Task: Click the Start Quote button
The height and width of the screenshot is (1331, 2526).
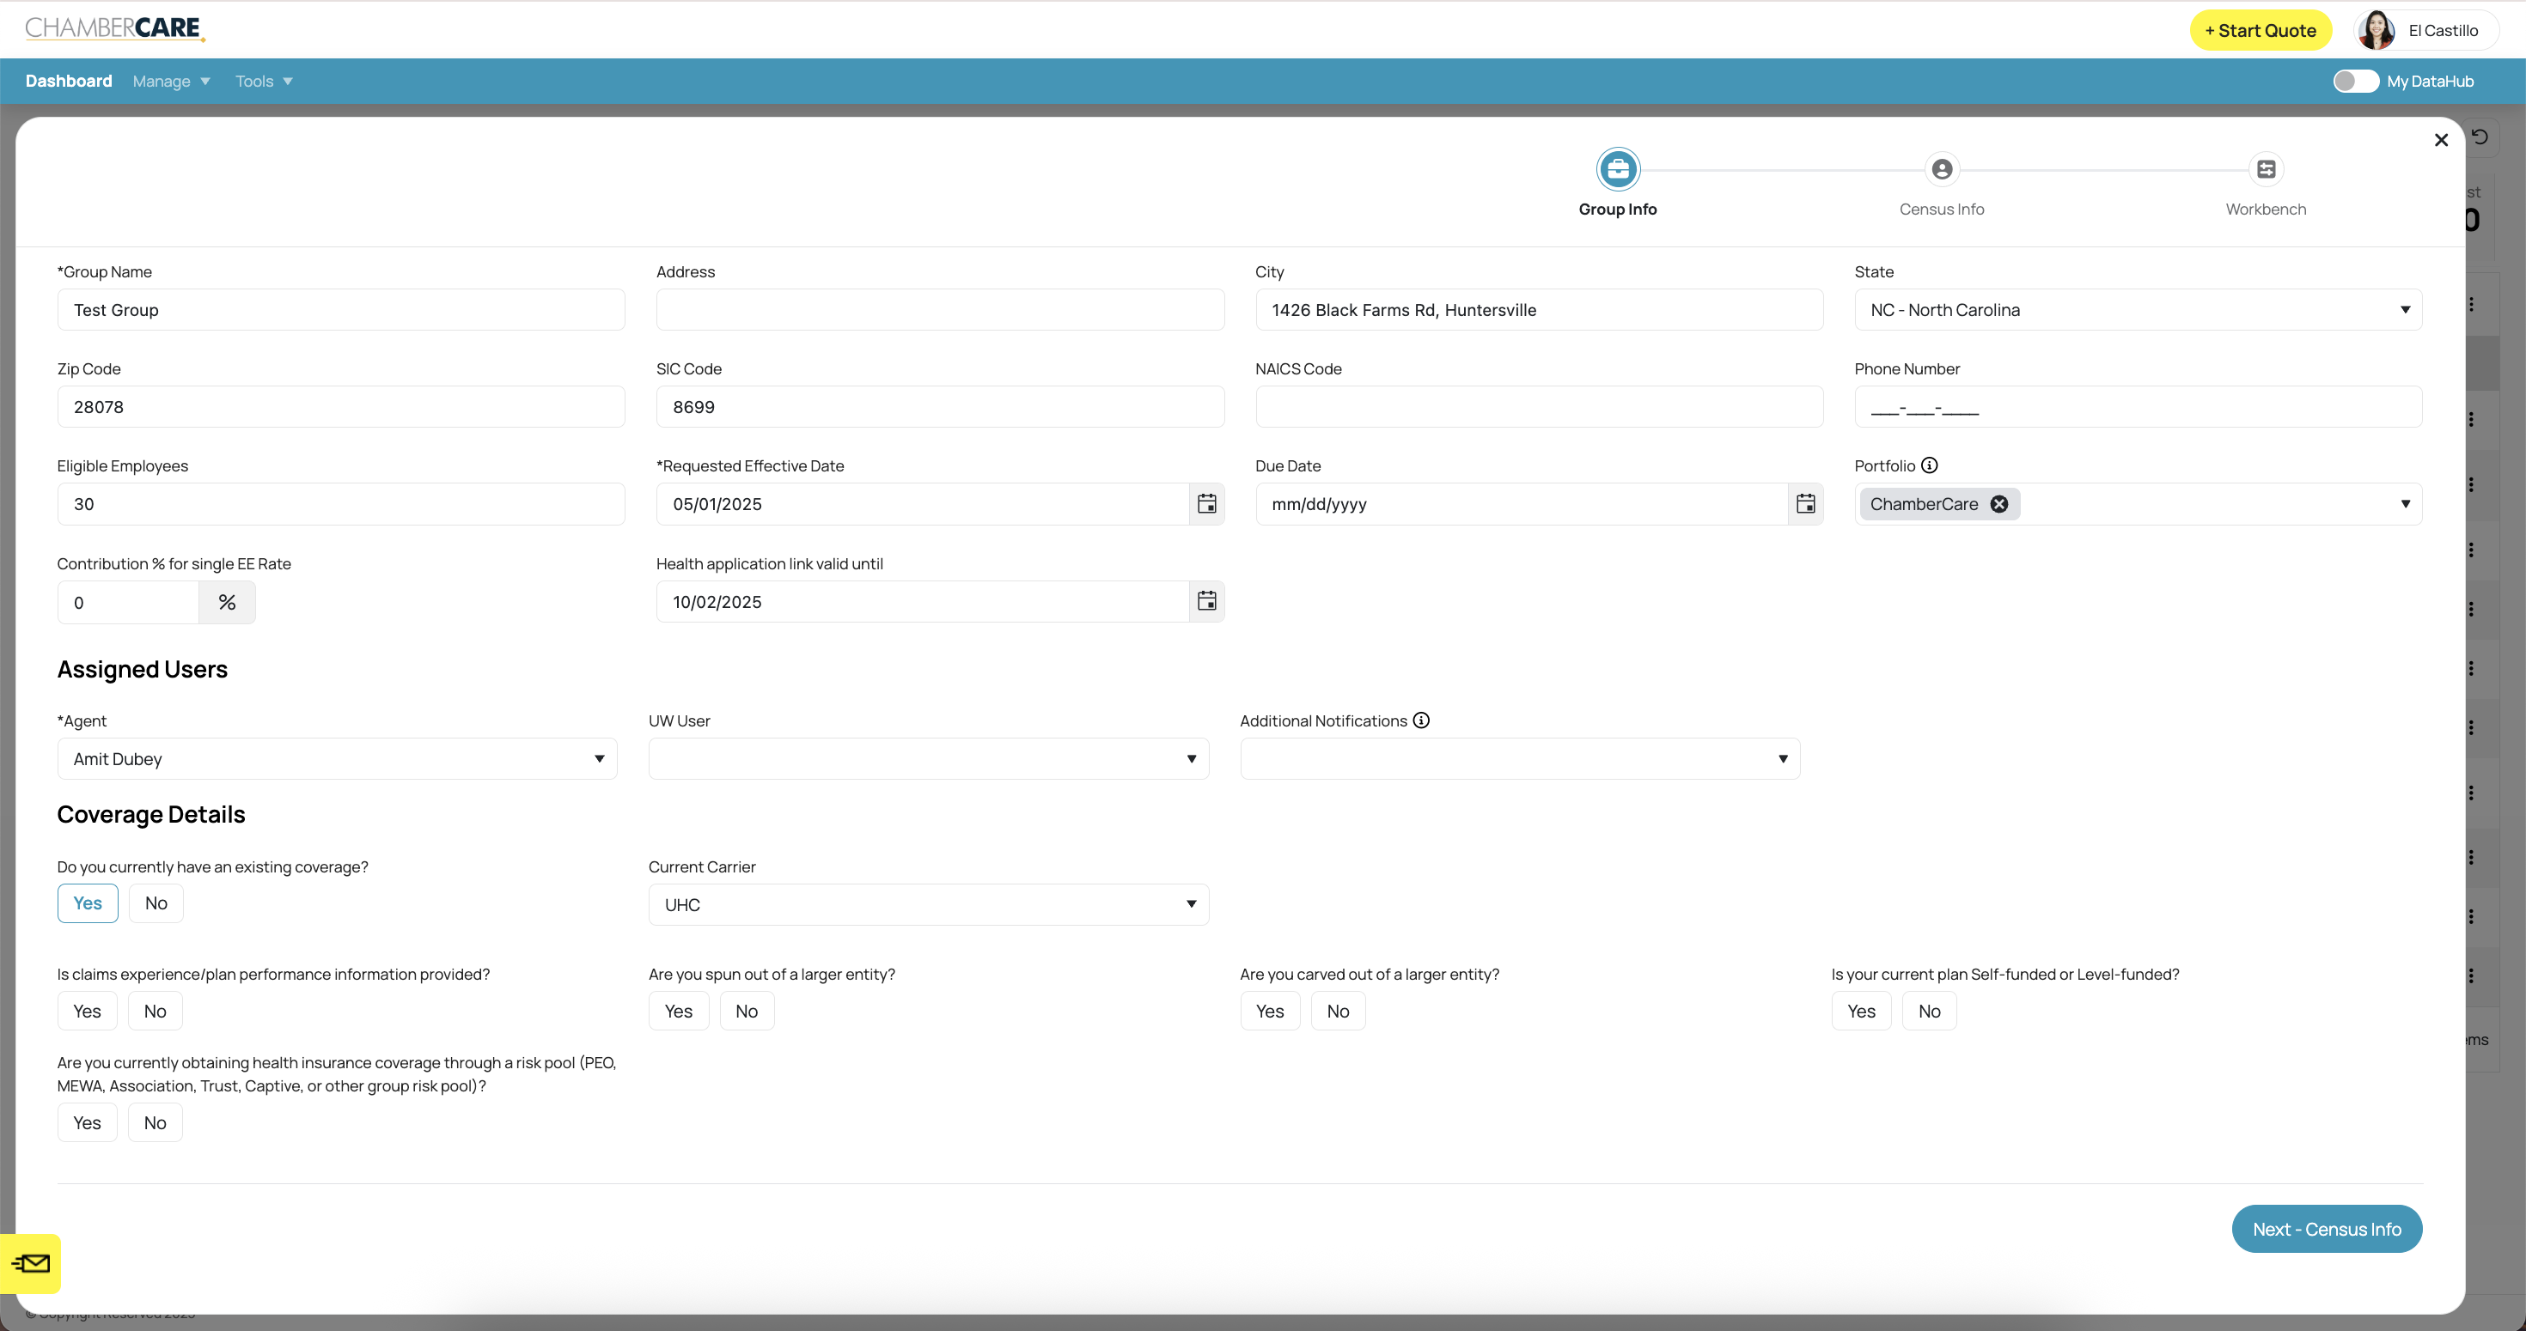Action: coord(2261,30)
